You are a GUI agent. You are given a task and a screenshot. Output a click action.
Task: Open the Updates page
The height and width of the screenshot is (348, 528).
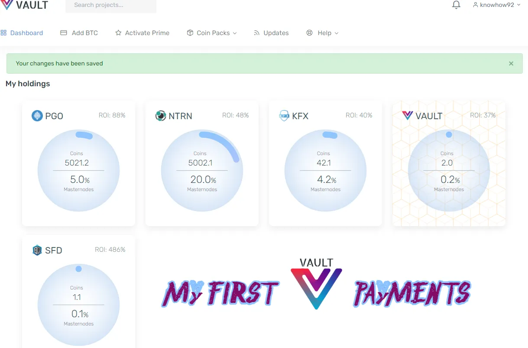(271, 33)
